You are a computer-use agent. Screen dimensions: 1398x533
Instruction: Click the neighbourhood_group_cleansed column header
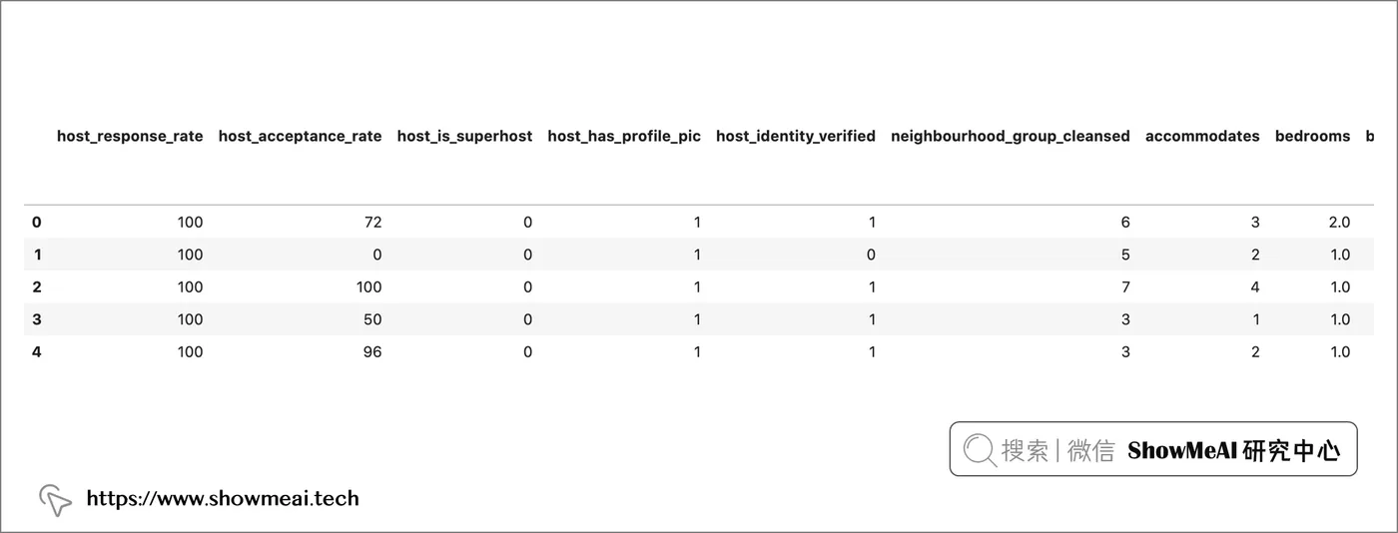pyautogui.click(x=1011, y=136)
